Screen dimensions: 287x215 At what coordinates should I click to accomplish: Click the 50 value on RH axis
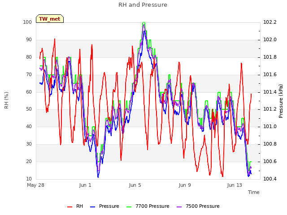29,109
